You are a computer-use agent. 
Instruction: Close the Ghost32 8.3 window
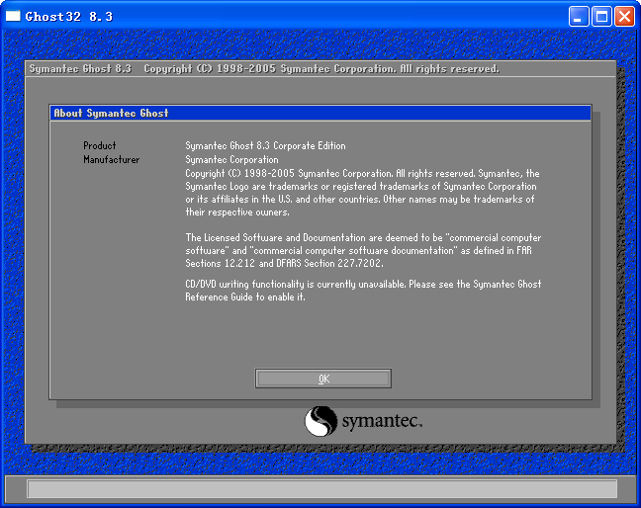pos(624,17)
